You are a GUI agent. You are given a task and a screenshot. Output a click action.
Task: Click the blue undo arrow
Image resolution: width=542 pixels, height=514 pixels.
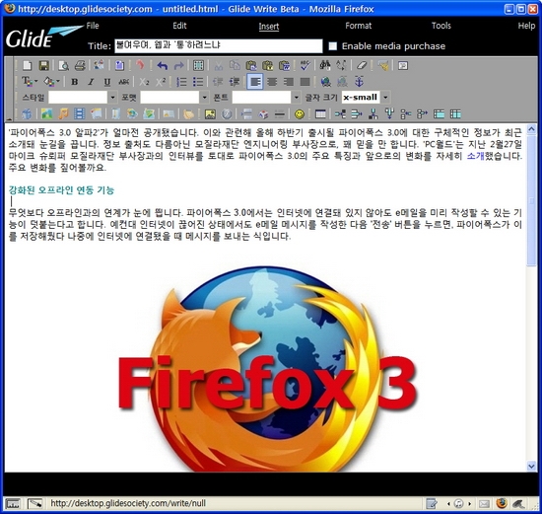pos(162,65)
